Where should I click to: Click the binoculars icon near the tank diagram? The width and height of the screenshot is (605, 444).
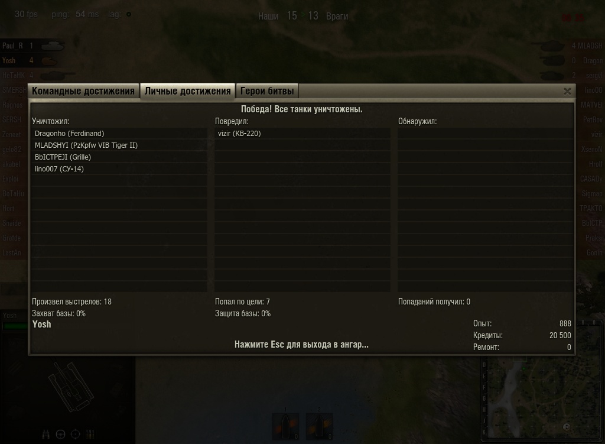(45, 435)
